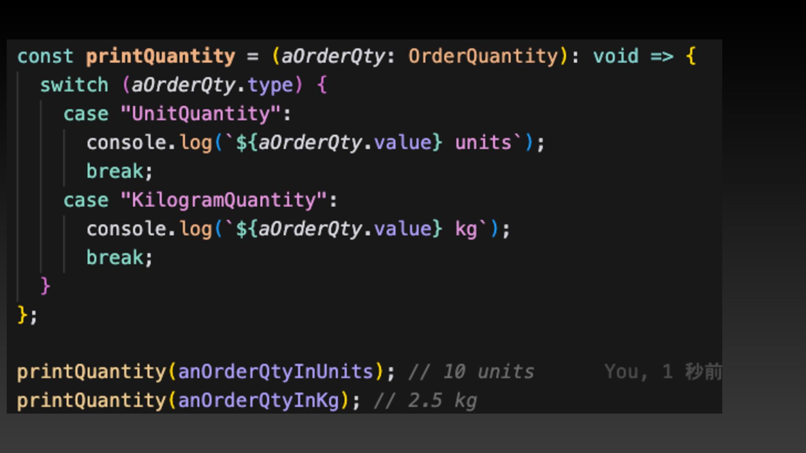Click the word units in template string
The image size is (806, 453).
(x=483, y=143)
